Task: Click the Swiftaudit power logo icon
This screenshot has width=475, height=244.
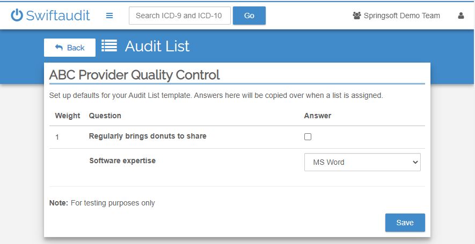Action: [x=17, y=16]
